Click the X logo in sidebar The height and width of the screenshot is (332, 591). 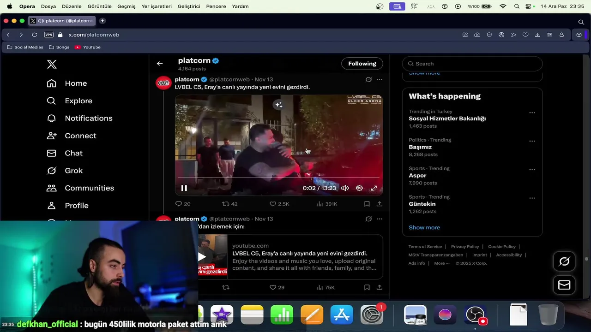point(52,64)
